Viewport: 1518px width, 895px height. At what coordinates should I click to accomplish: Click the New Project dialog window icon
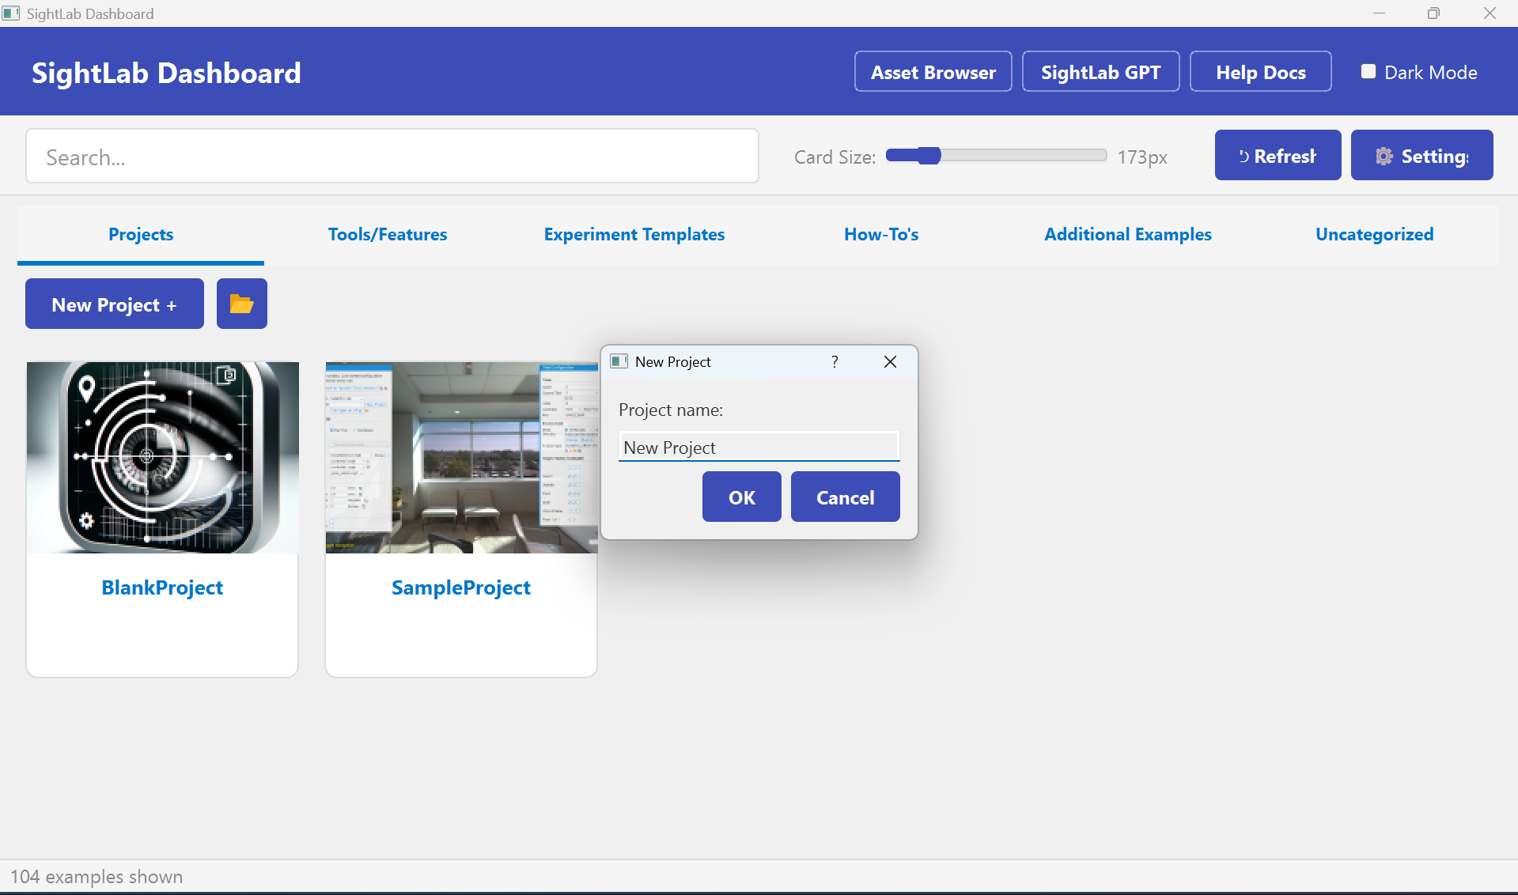click(619, 361)
